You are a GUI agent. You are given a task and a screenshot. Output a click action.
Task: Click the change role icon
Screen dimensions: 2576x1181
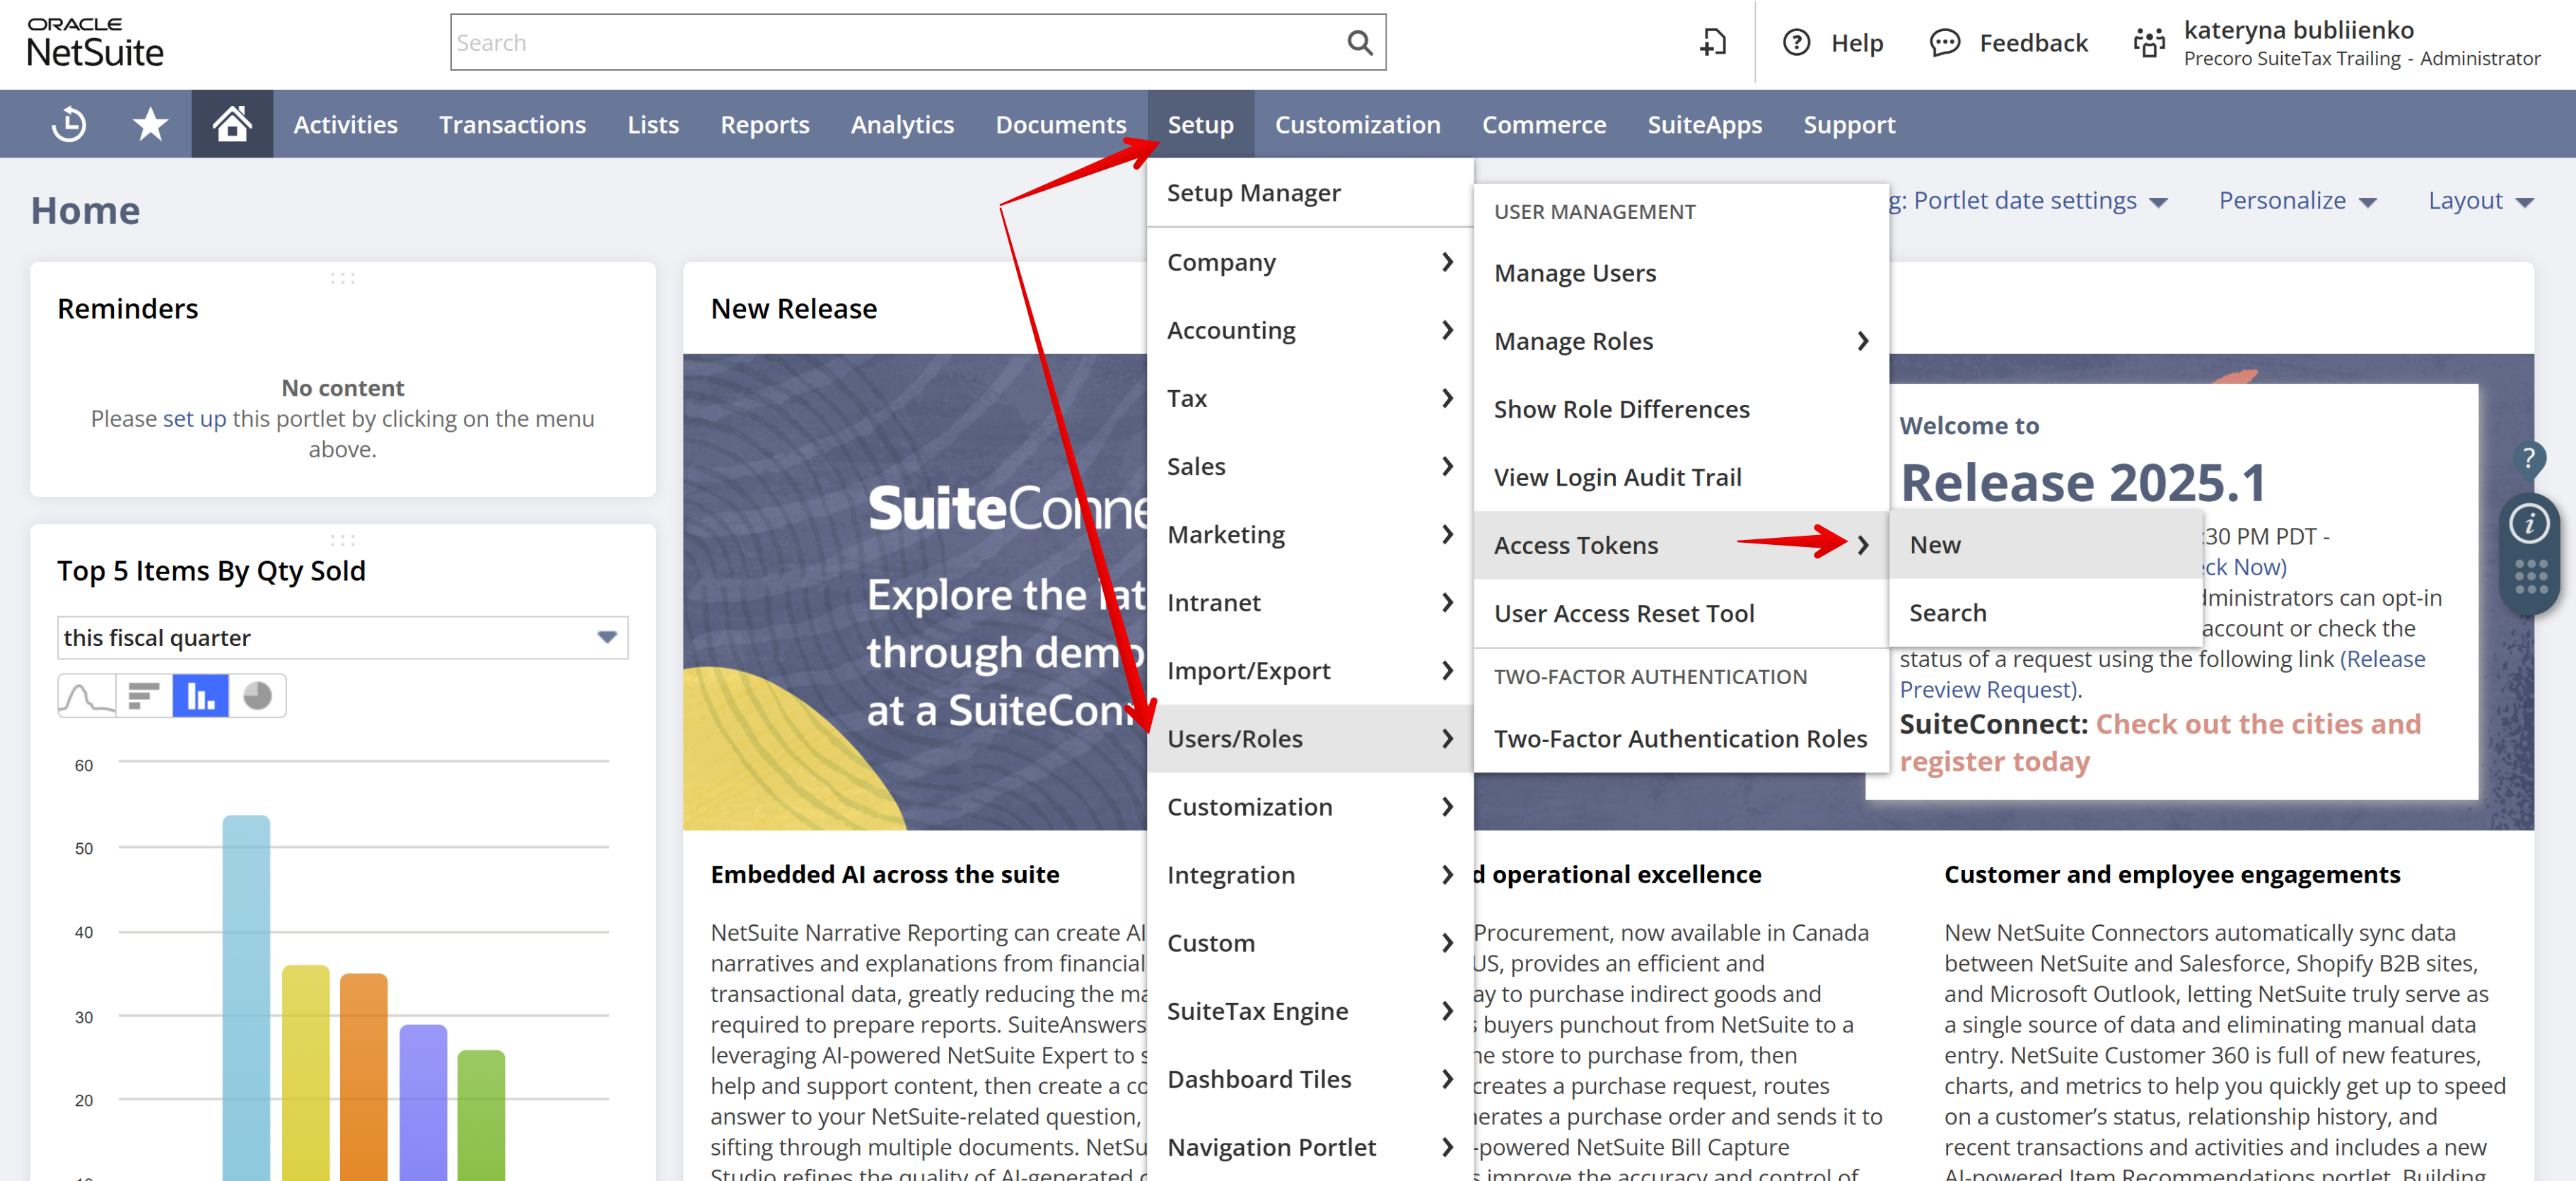2148,43
